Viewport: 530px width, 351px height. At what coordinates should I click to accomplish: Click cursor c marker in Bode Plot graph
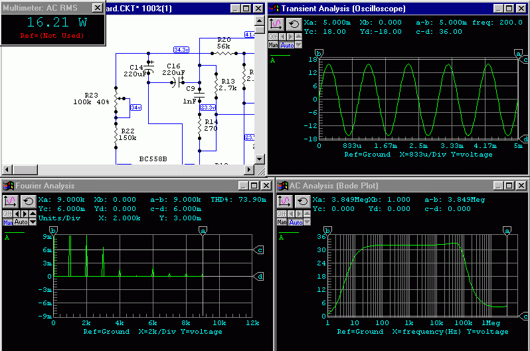524,316
